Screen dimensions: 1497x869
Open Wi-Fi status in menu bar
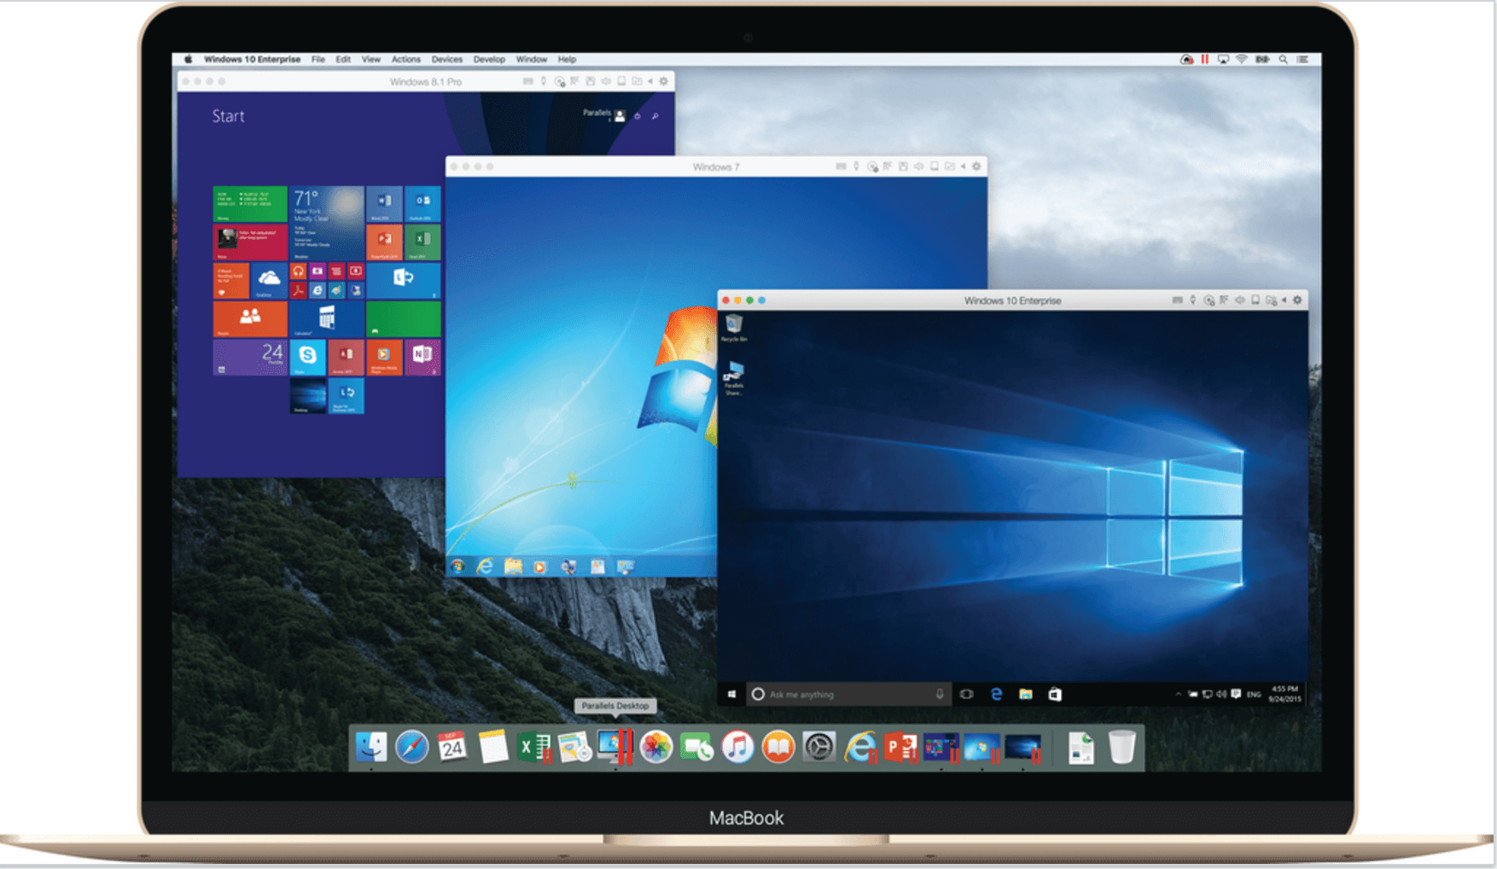click(1242, 60)
